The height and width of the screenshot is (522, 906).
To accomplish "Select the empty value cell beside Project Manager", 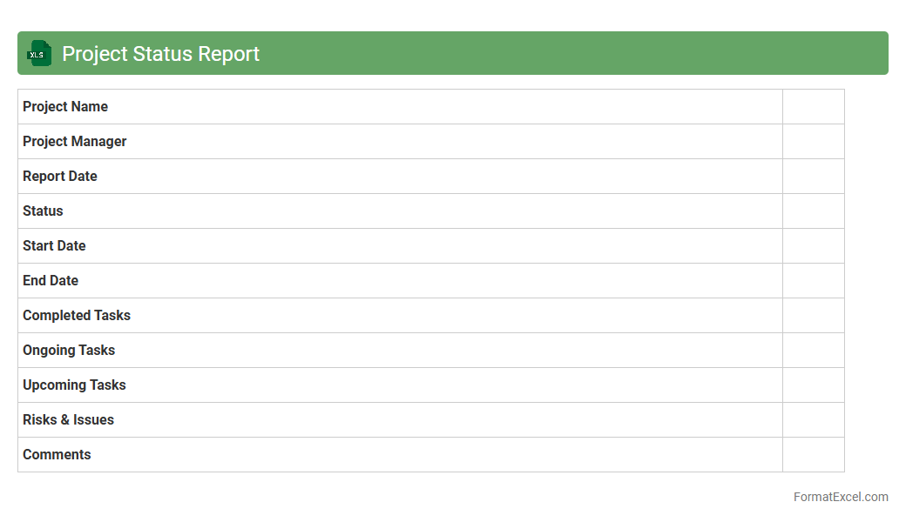I will (813, 142).
